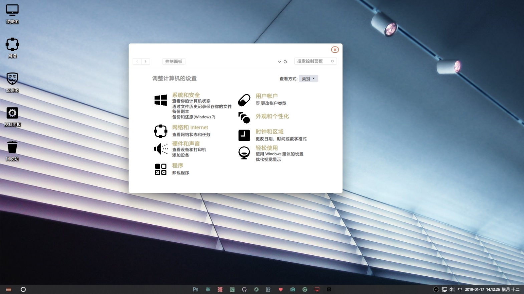Expand the address bar history chevron

[279, 62]
